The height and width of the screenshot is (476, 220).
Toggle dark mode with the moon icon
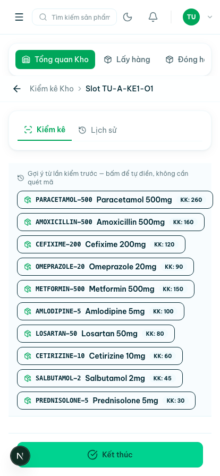tap(128, 17)
